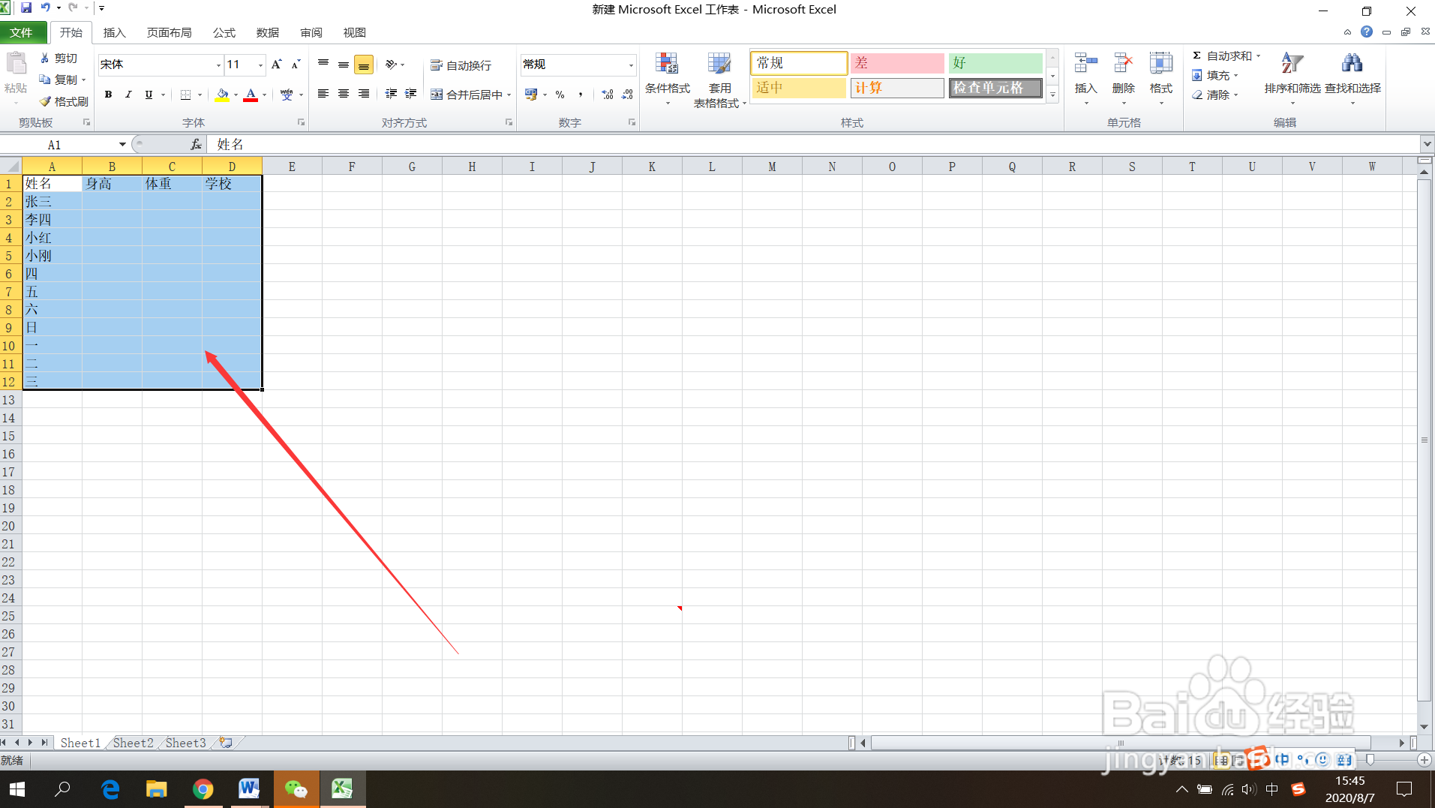Toggle bottom vertical alignment (highlighted)
The width and height of the screenshot is (1435, 808).
[x=364, y=65]
